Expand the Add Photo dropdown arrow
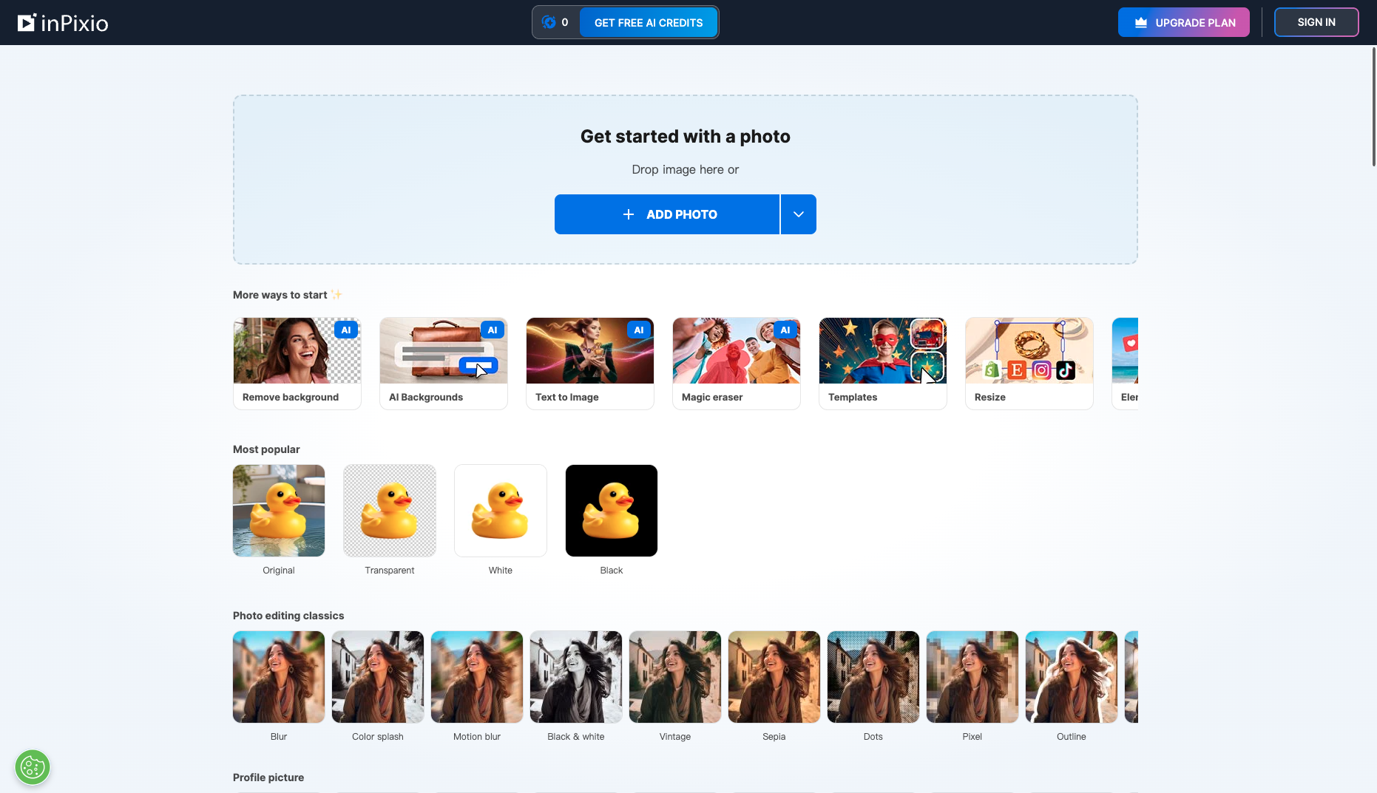 799,214
